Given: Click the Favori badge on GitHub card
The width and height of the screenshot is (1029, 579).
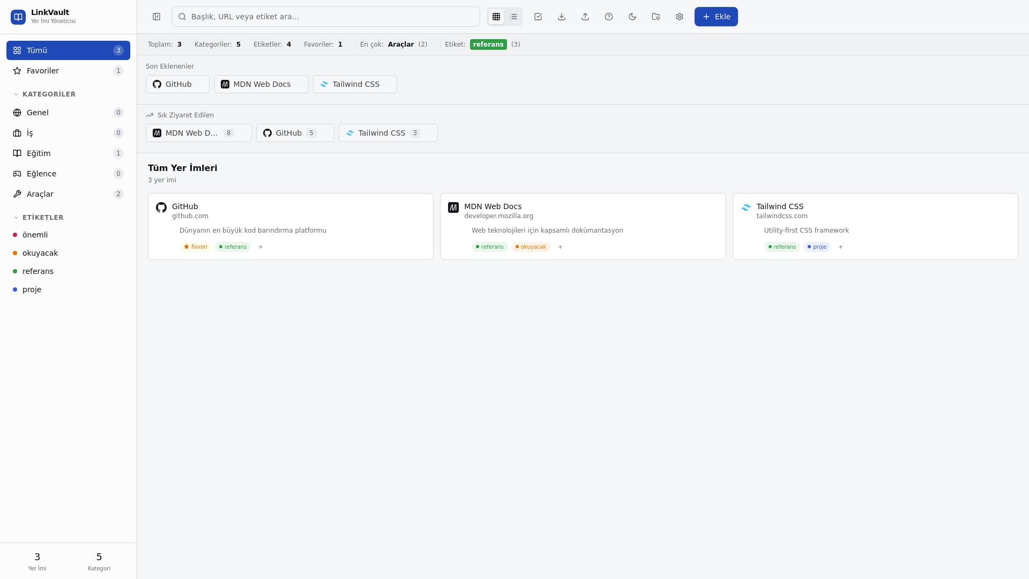Looking at the screenshot, I should tap(196, 247).
